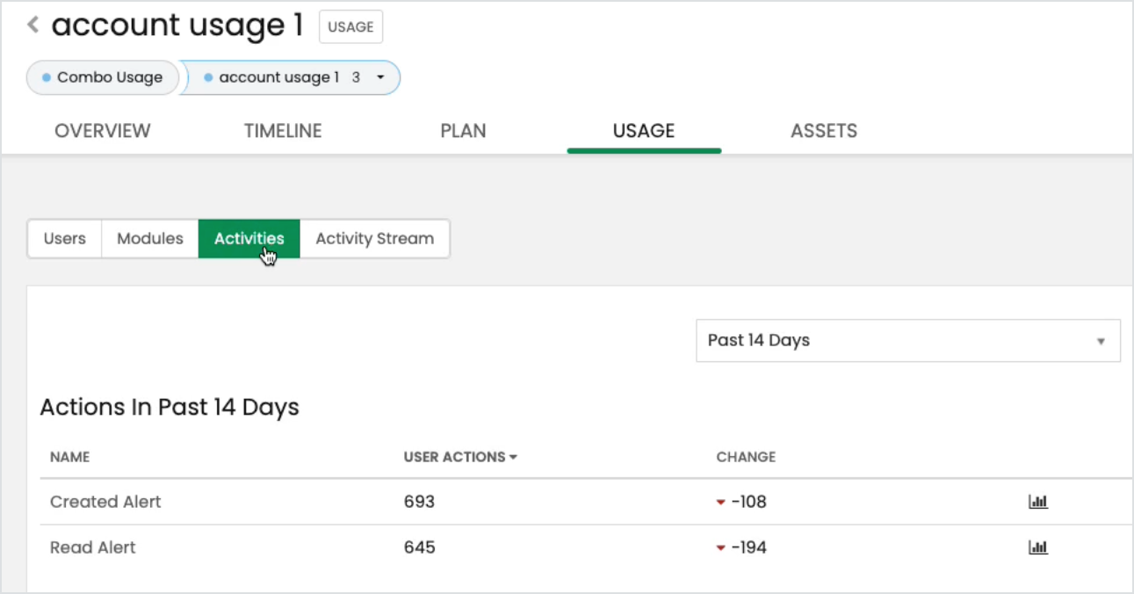
Task: Open chart icon for Created Alert row
Action: click(x=1038, y=502)
